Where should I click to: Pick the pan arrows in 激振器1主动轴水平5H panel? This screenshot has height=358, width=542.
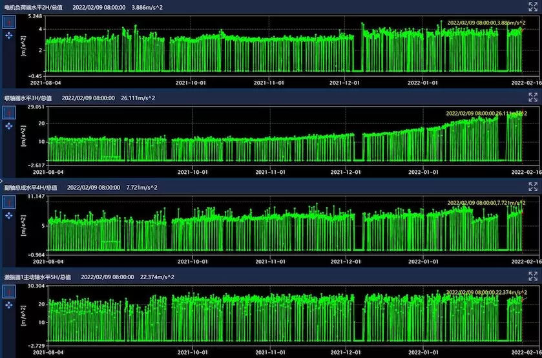[x=9, y=306]
